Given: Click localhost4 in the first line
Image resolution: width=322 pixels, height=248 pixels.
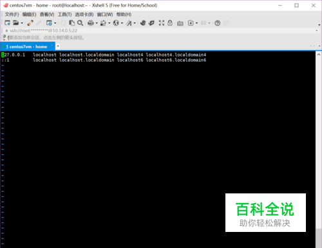Looking at the screenshot, I should tap(130, 55).
